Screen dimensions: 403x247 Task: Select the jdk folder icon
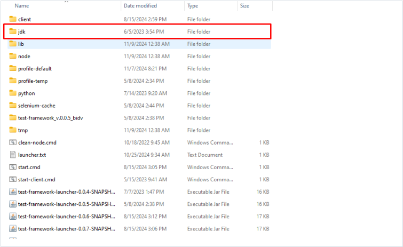coord(13,31)
